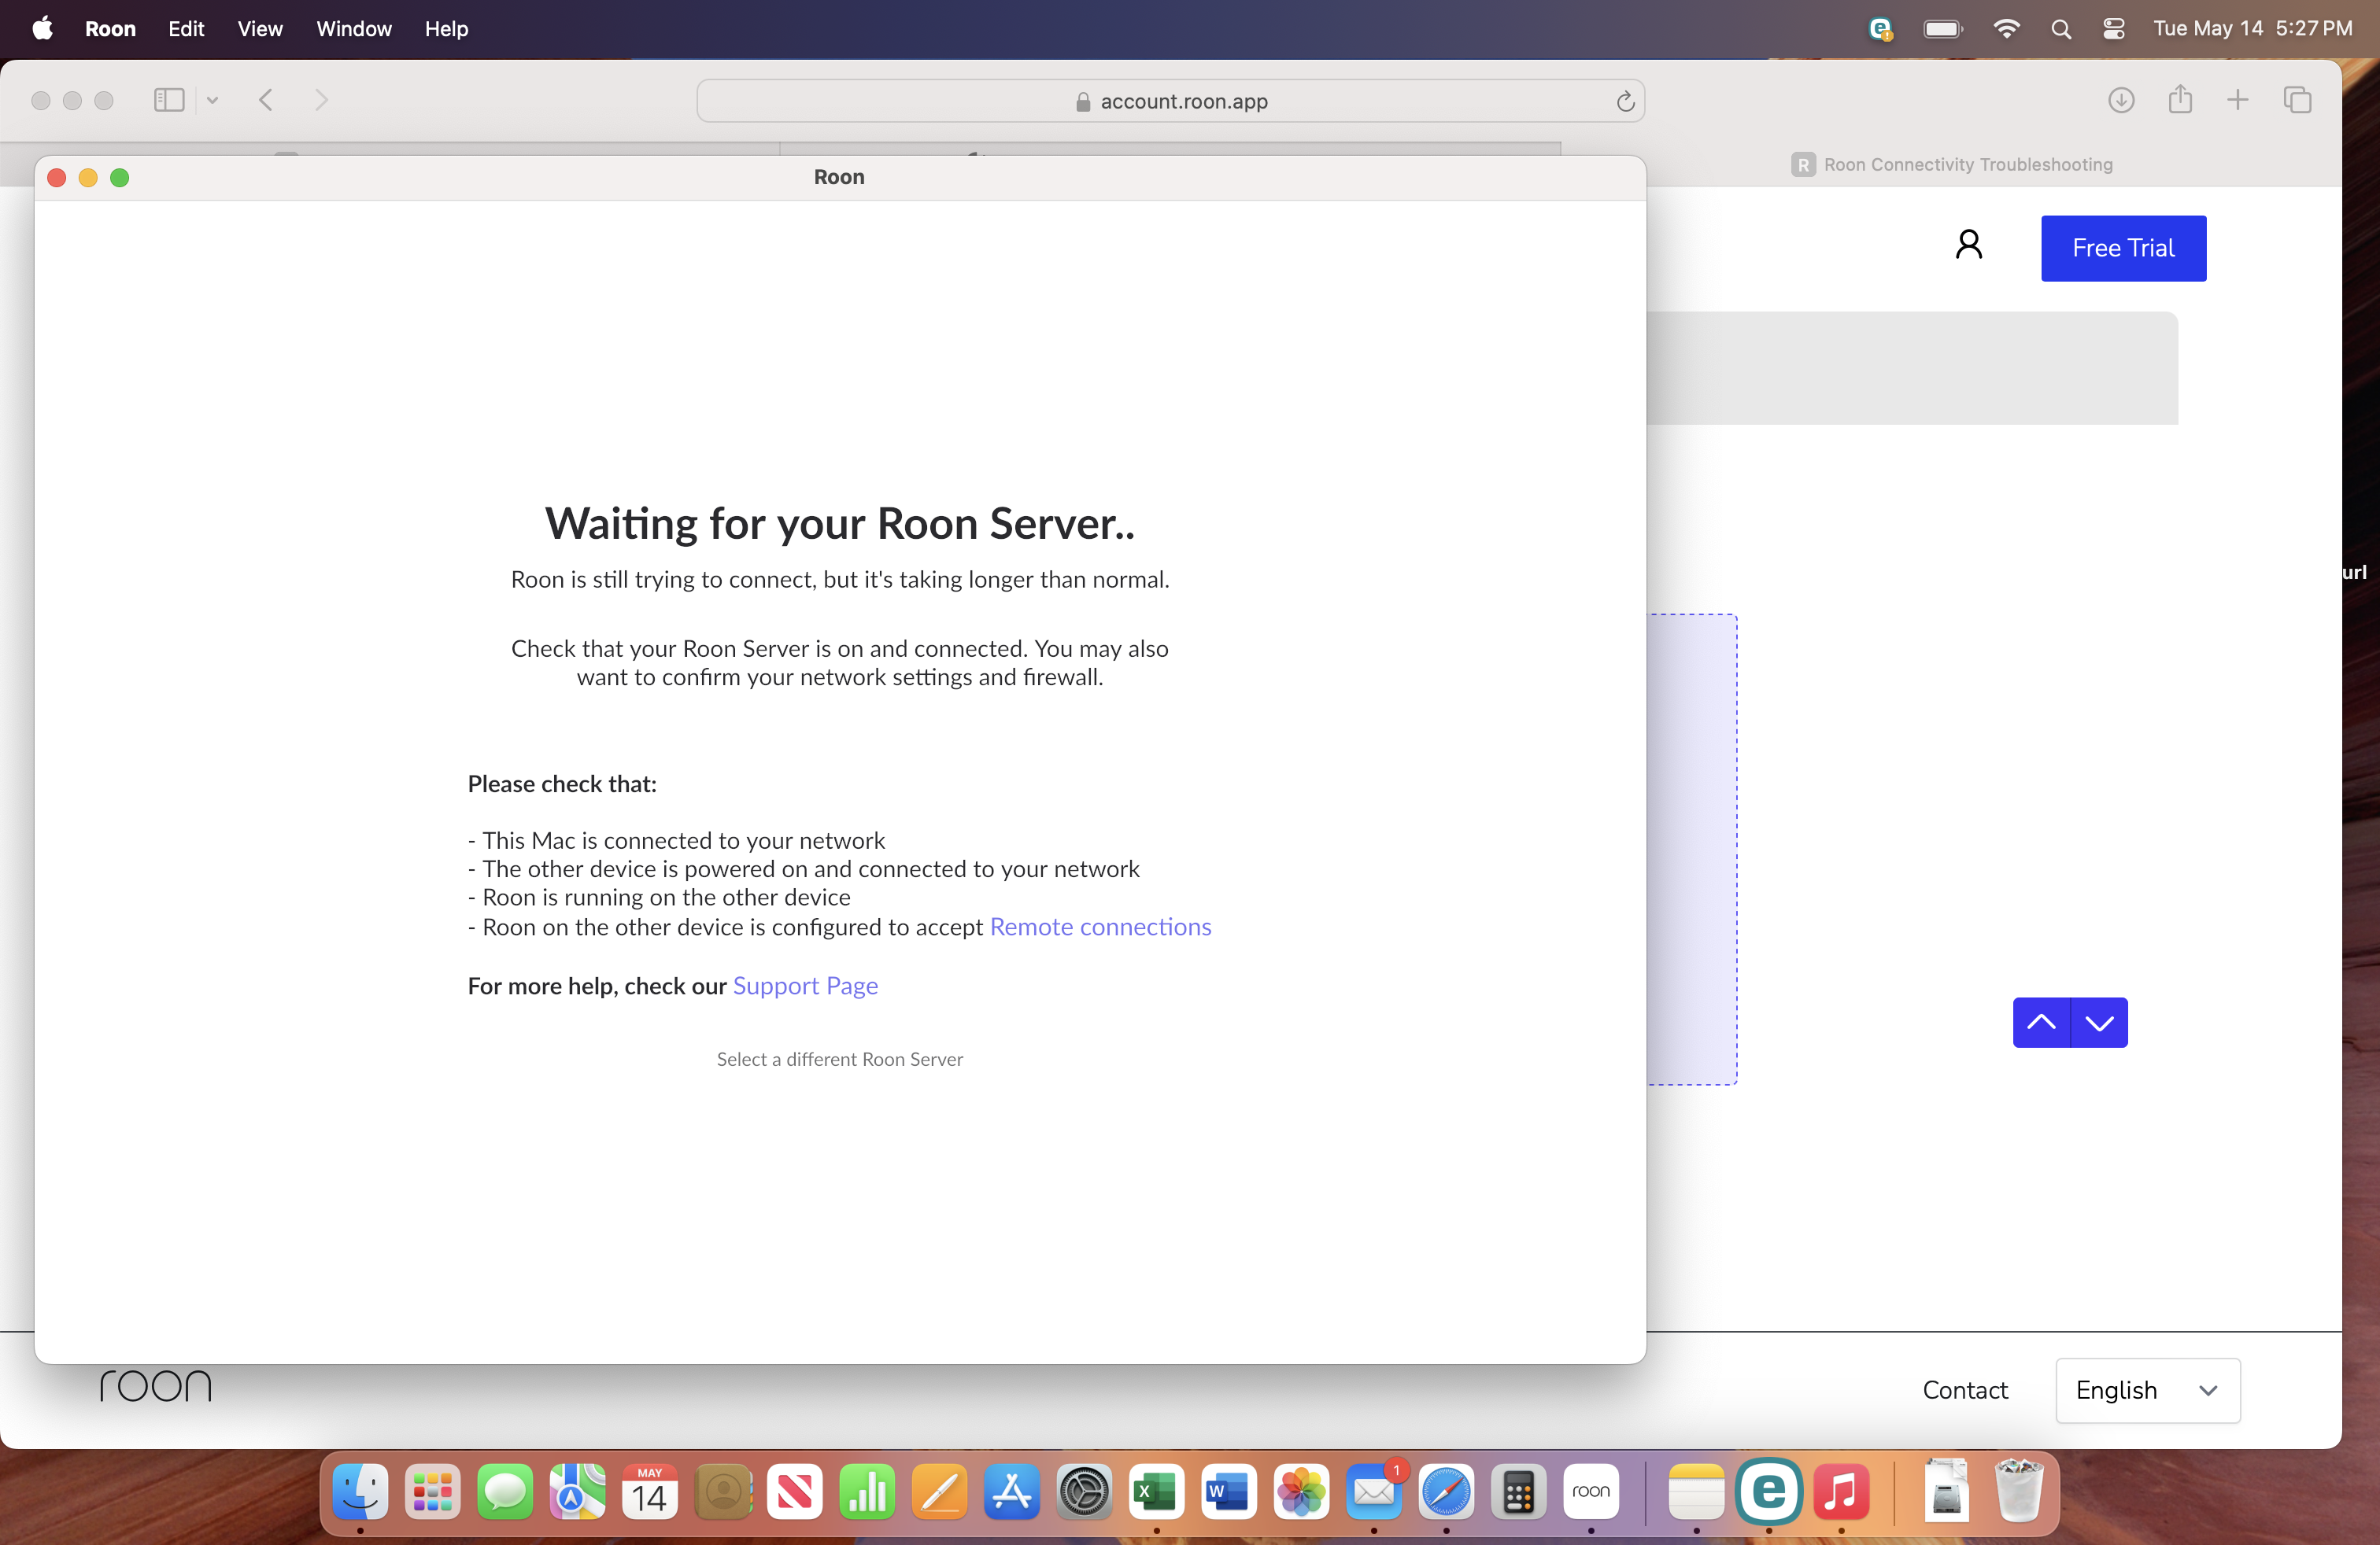Viewport: 2380px width, 1545px height.
Task: Open Messages from the Dock
Action: coord(504,1492)
